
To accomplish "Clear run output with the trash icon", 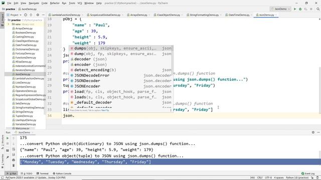I will pos(14,165).
